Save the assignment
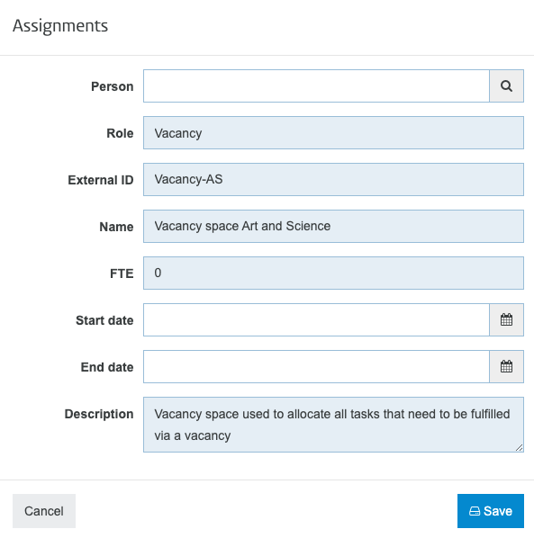The image size is (534, 538). [491, 511]
